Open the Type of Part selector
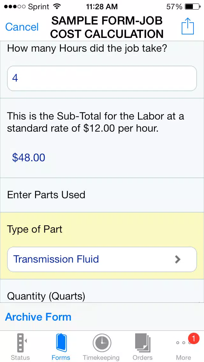The image size is (204, 362). tap(102, 259)
